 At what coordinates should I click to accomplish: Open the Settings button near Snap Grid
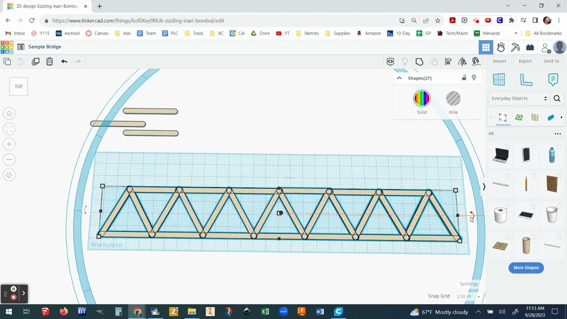469,284
